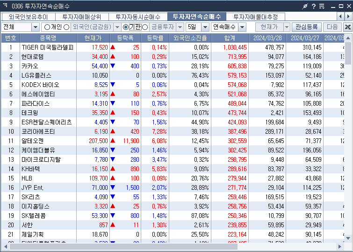Select the 이지홀딩스 stock name
Image resolution: width=353 pixels, height=252 pixels.
point(36,206)
